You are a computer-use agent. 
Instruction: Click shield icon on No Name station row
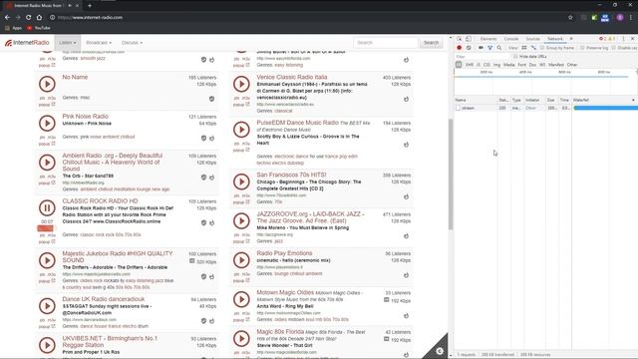211,99
